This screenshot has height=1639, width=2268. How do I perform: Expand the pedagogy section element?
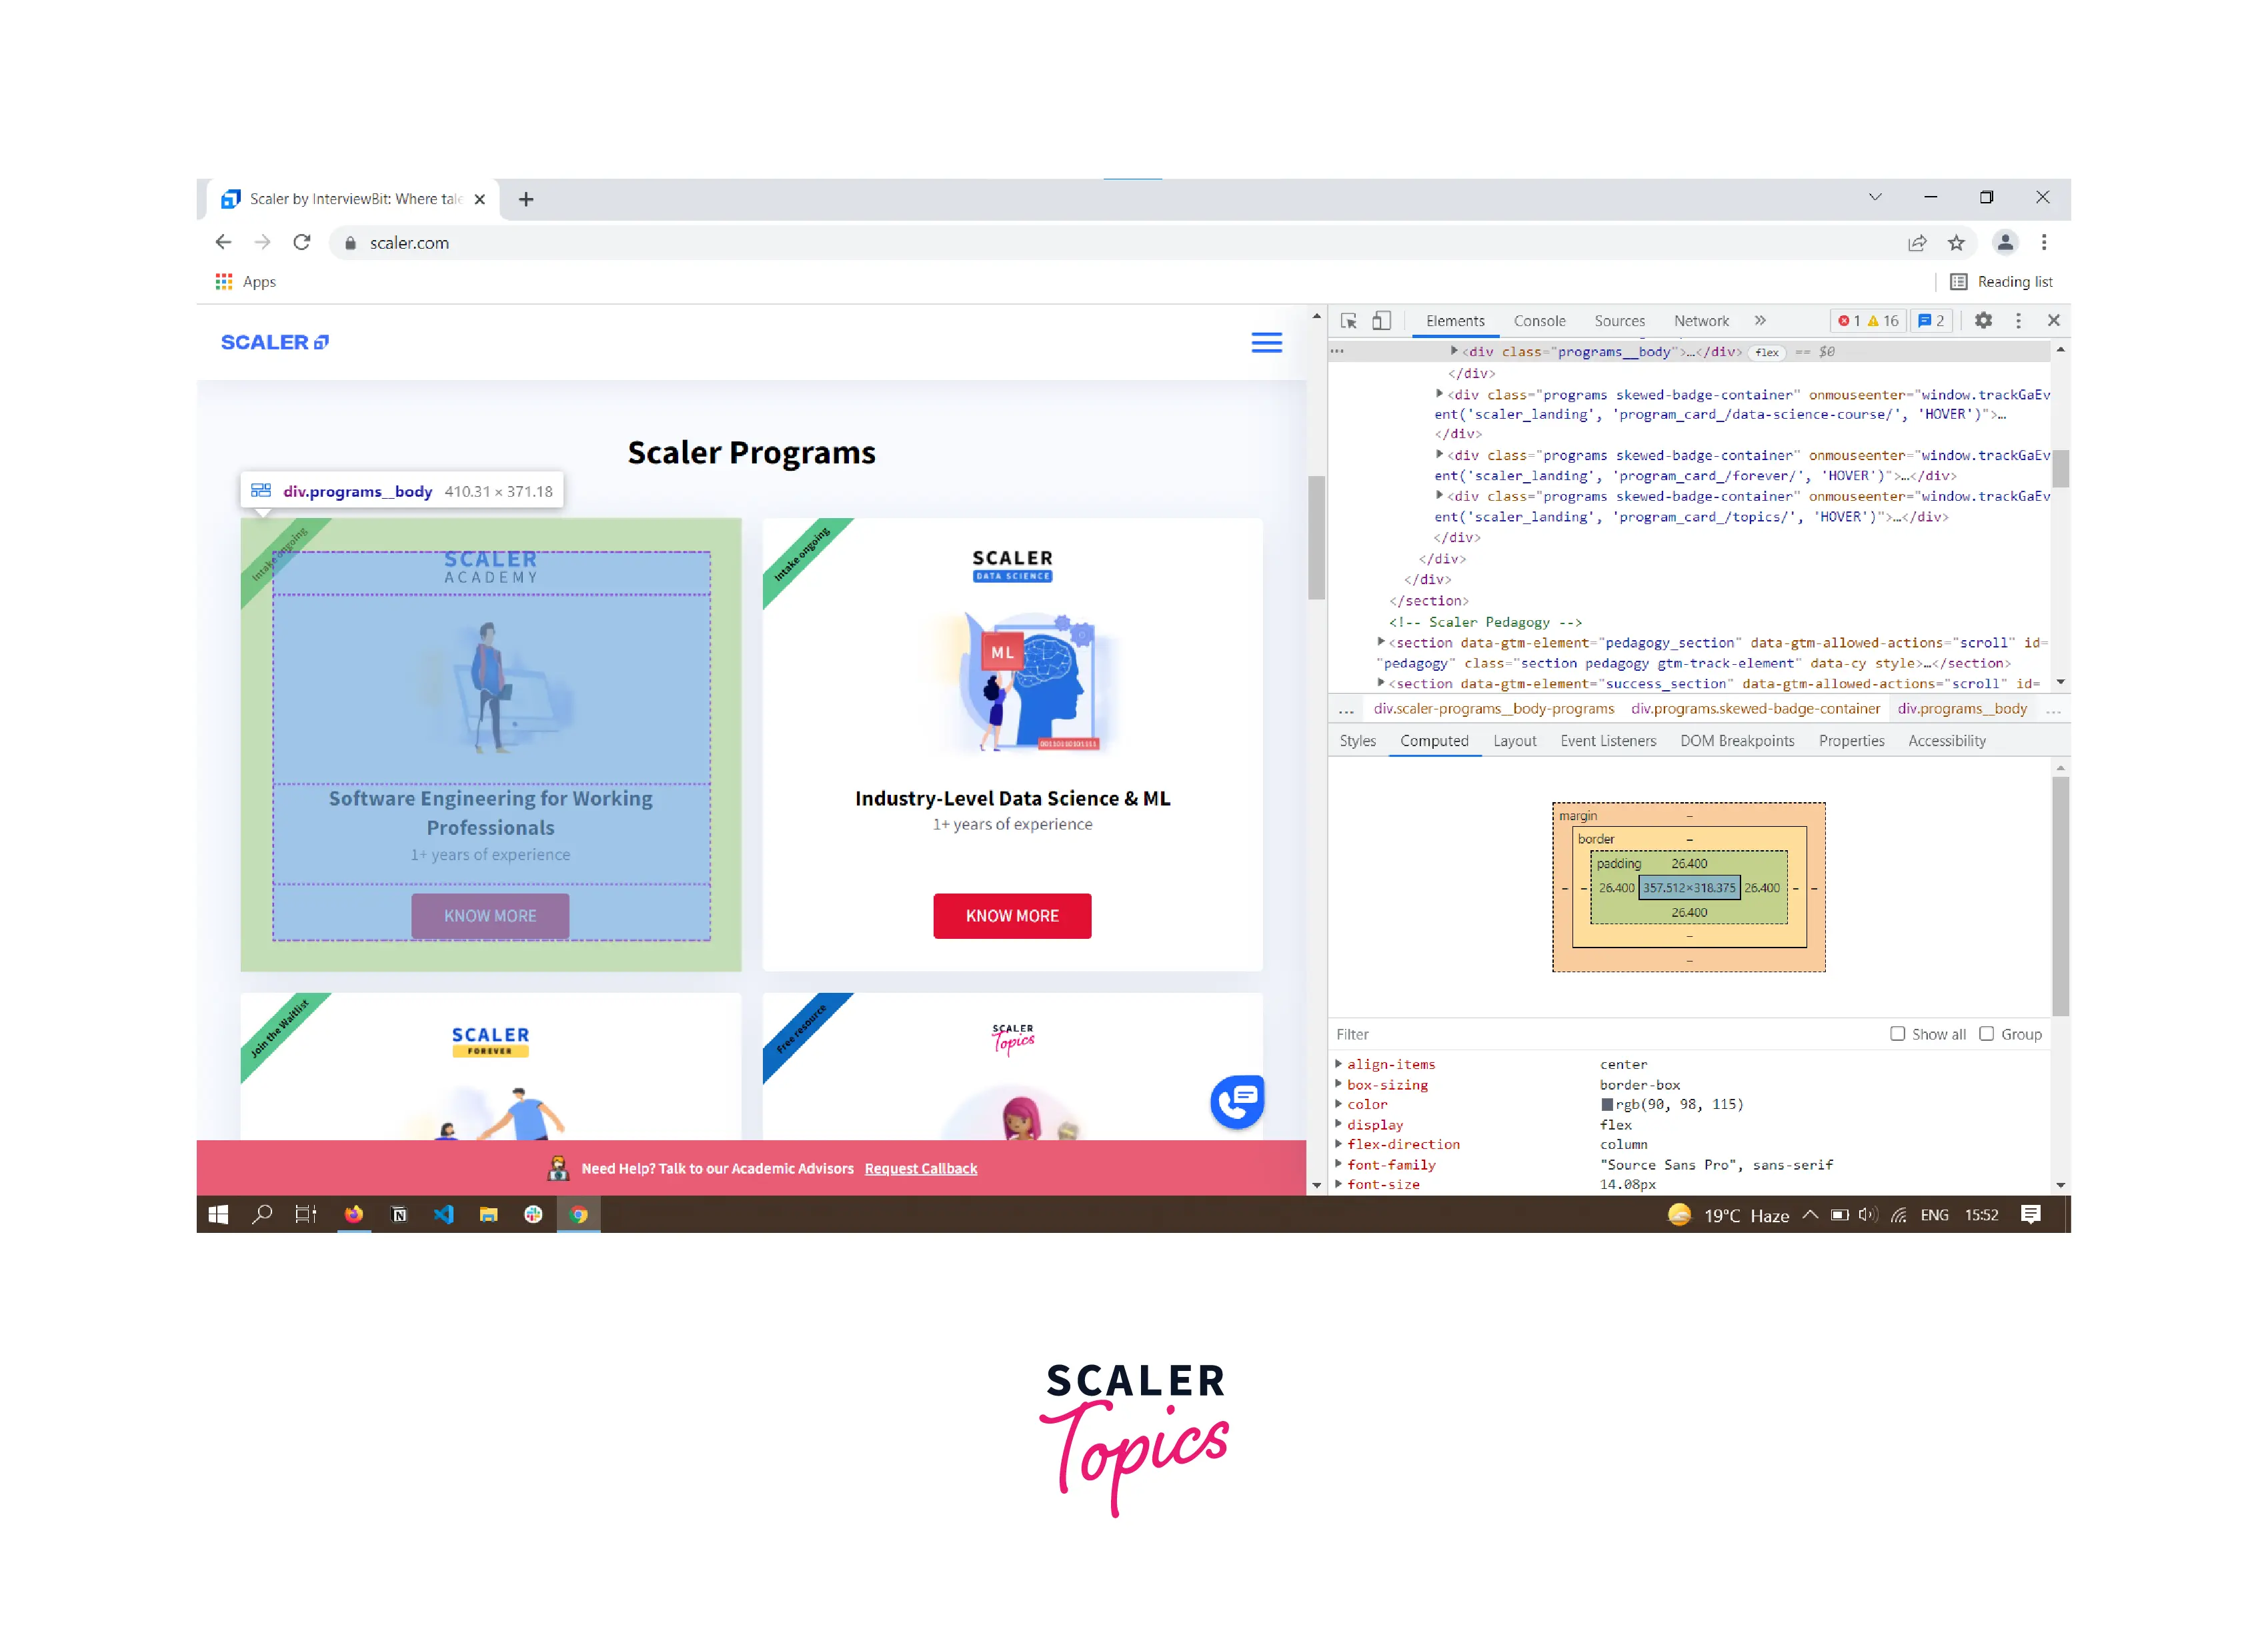pyautogui.click(x=1381, y=642)
